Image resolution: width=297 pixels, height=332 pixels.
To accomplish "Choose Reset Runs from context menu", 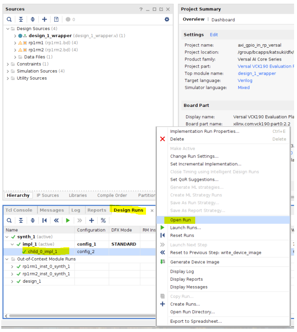I will click(x=223, y=236).
